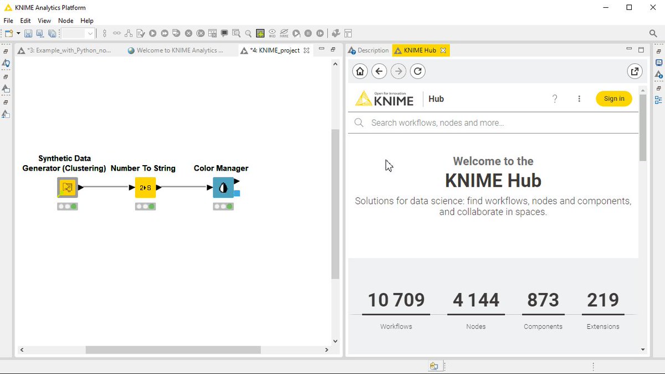
Task: Click the yellow Sign in button
Action: click(614, 99)
